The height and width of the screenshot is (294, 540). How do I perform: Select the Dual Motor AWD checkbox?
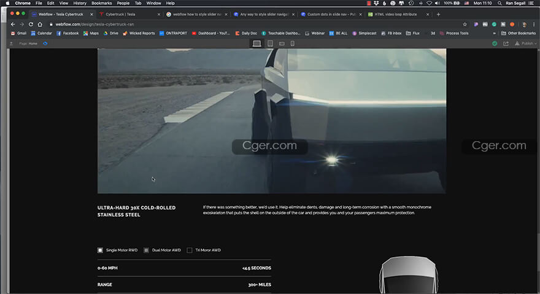(146, 250)
